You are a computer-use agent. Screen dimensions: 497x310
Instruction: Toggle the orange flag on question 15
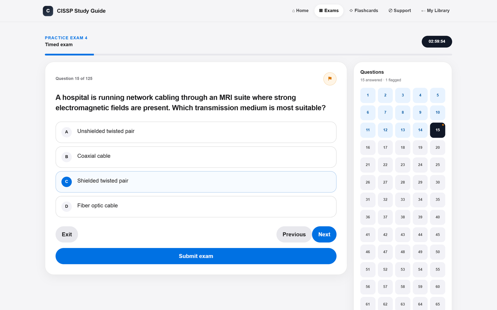(330, 79)
